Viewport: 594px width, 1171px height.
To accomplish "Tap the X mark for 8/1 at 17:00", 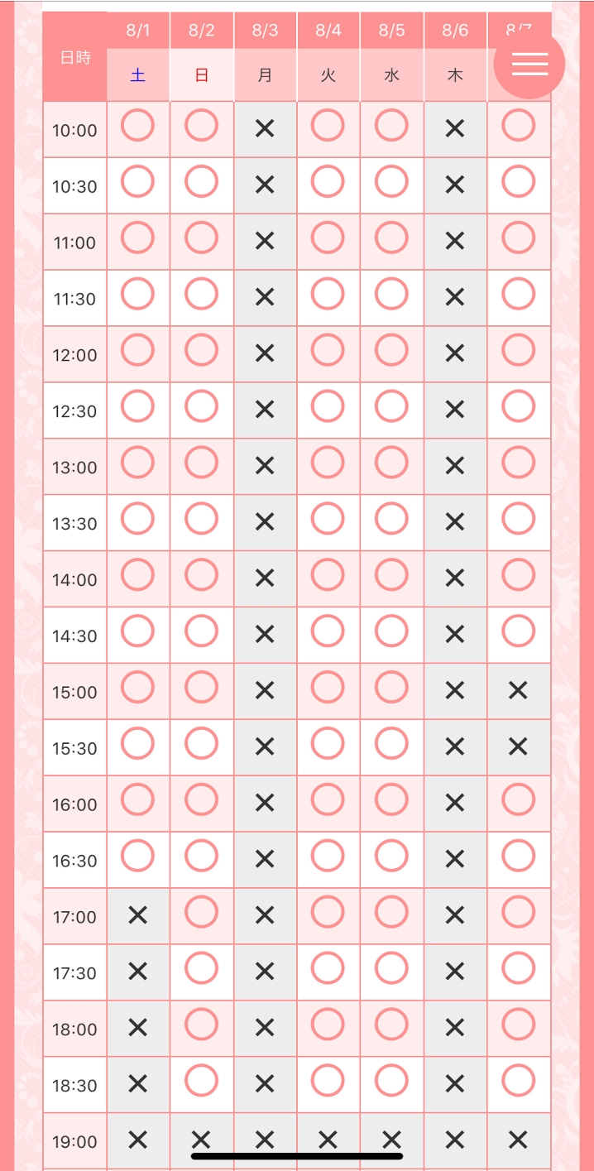I will (x=138, y=914).
